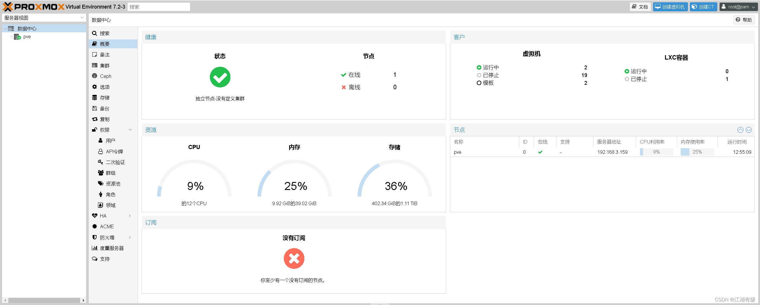Click the search input field in header
Viewport: 760px width, 305px height.
click(x=159, y=7)
